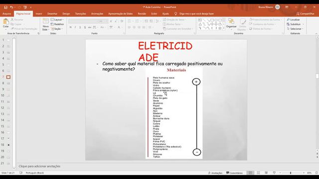Undo the last action

(11, 7)
